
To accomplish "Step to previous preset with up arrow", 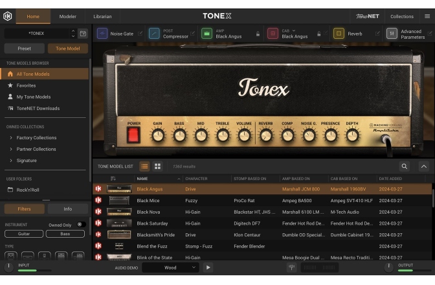I will (x=73, y=31).
